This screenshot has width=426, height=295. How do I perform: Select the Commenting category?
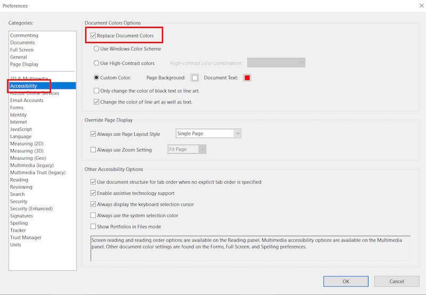point(24,35)
